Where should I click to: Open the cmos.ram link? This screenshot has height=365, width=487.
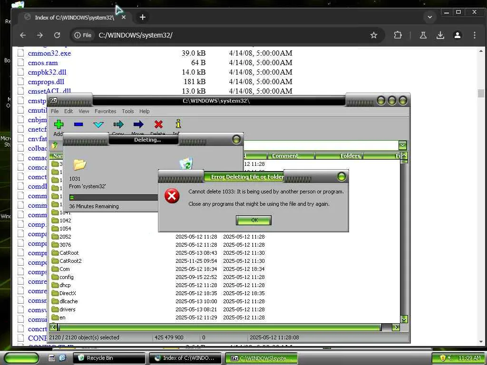tap(43, 63)
